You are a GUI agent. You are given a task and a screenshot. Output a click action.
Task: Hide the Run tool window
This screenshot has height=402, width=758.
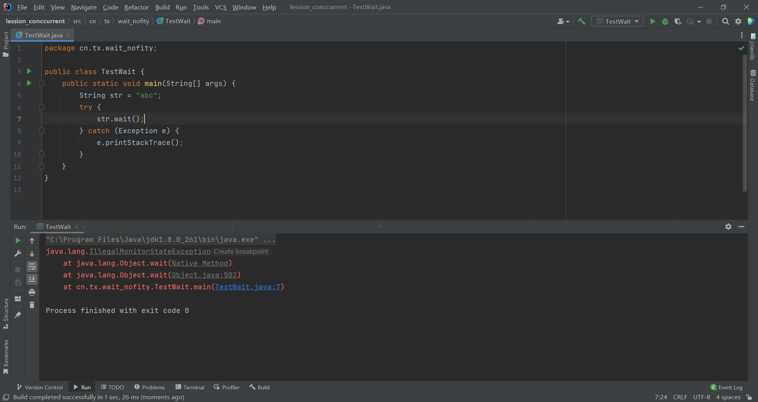coord(741,227)
